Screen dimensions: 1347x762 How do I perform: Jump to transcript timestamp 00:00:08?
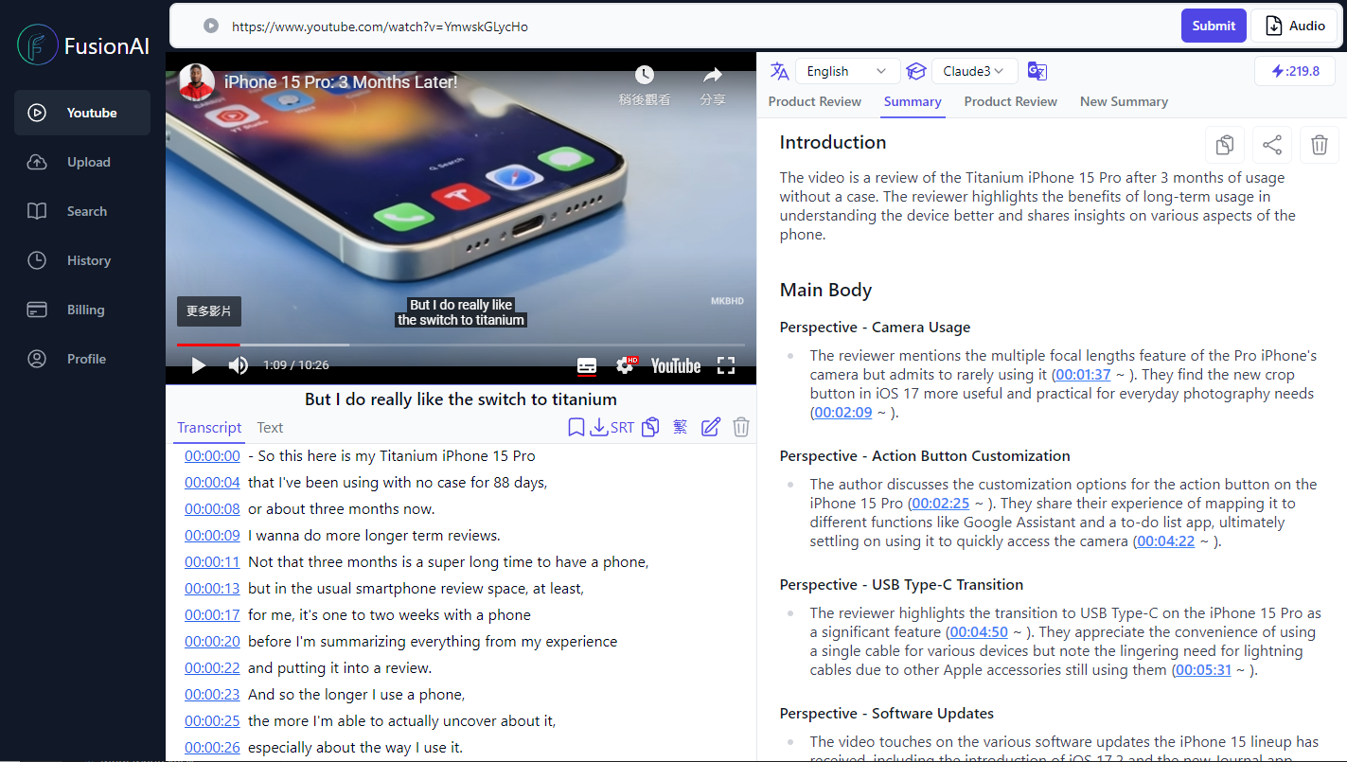[212, 509]
